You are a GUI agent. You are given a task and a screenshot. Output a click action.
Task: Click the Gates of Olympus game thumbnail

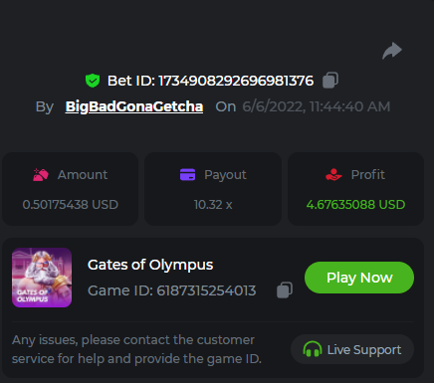(42, 278)
